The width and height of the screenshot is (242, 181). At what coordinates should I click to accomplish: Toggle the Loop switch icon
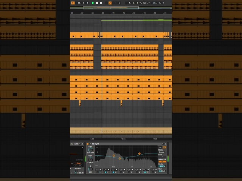pos(144,3)
